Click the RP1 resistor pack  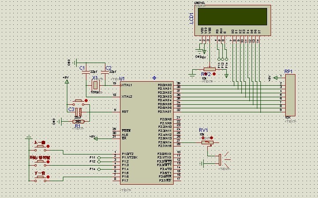(x=291, y=95)
